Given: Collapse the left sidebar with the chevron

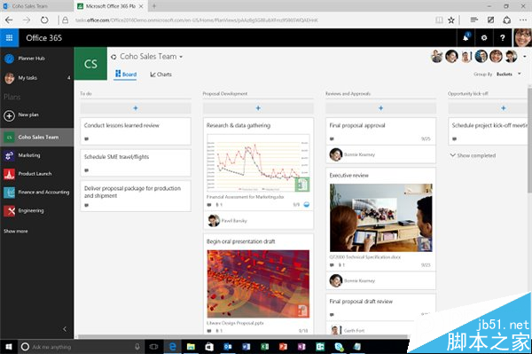Looking at the screenshot, I should point(65,328).
